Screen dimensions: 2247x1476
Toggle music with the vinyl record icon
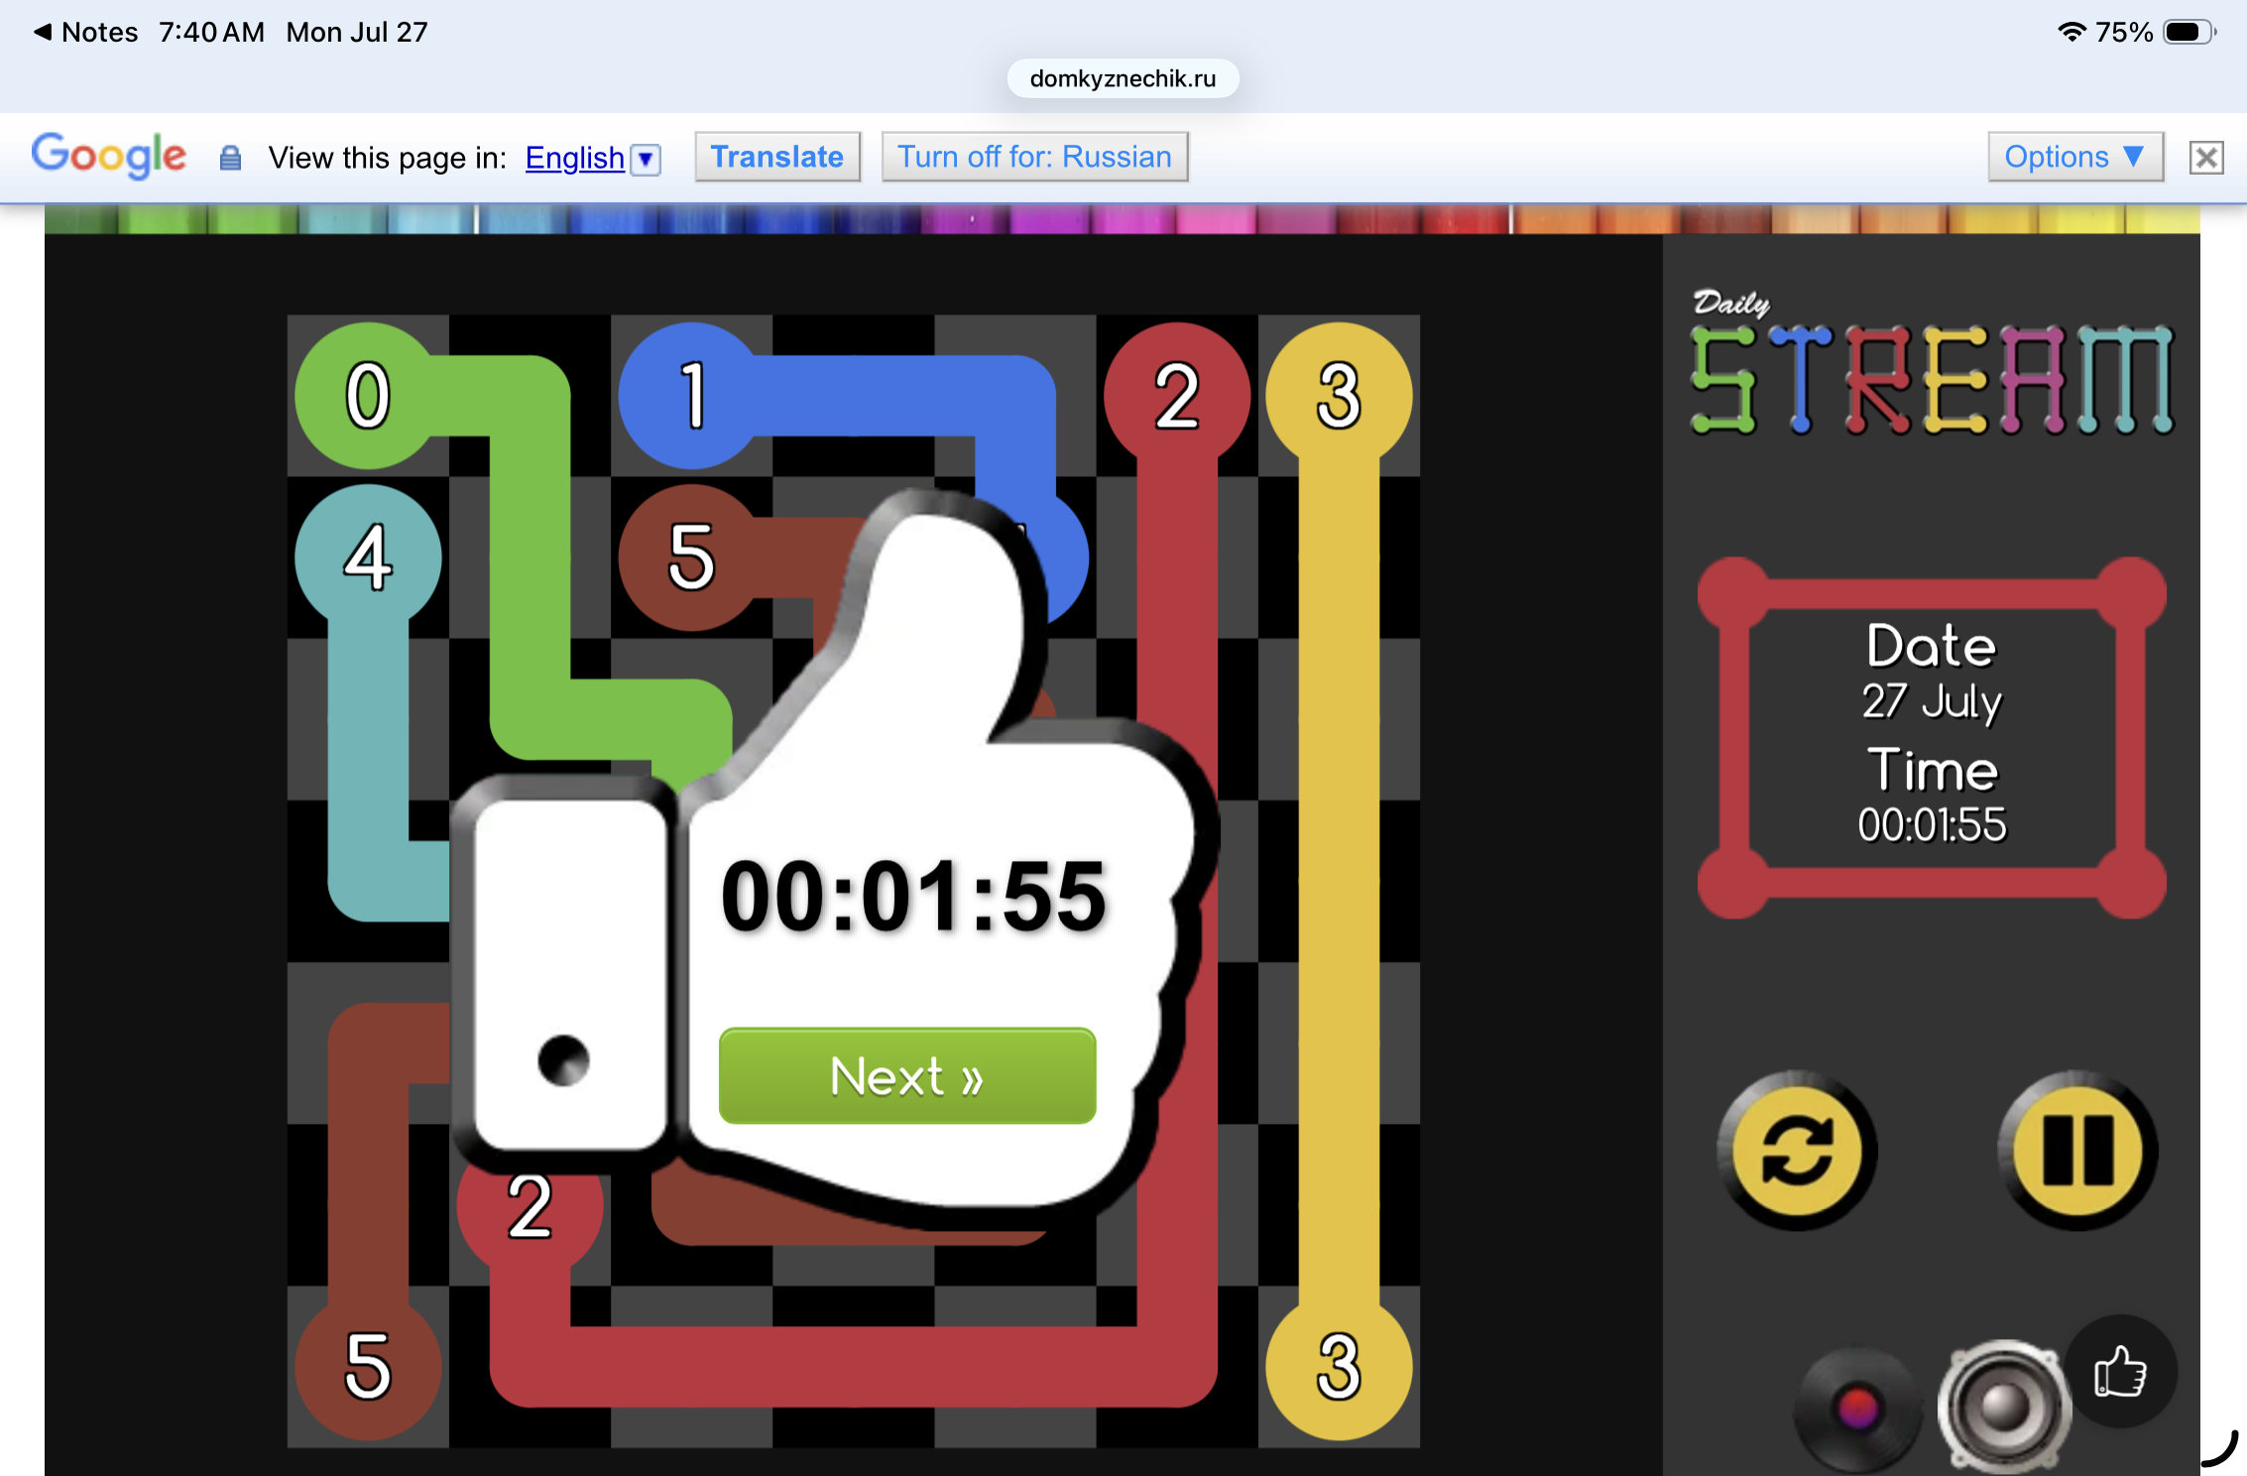click(1856, 1409)
